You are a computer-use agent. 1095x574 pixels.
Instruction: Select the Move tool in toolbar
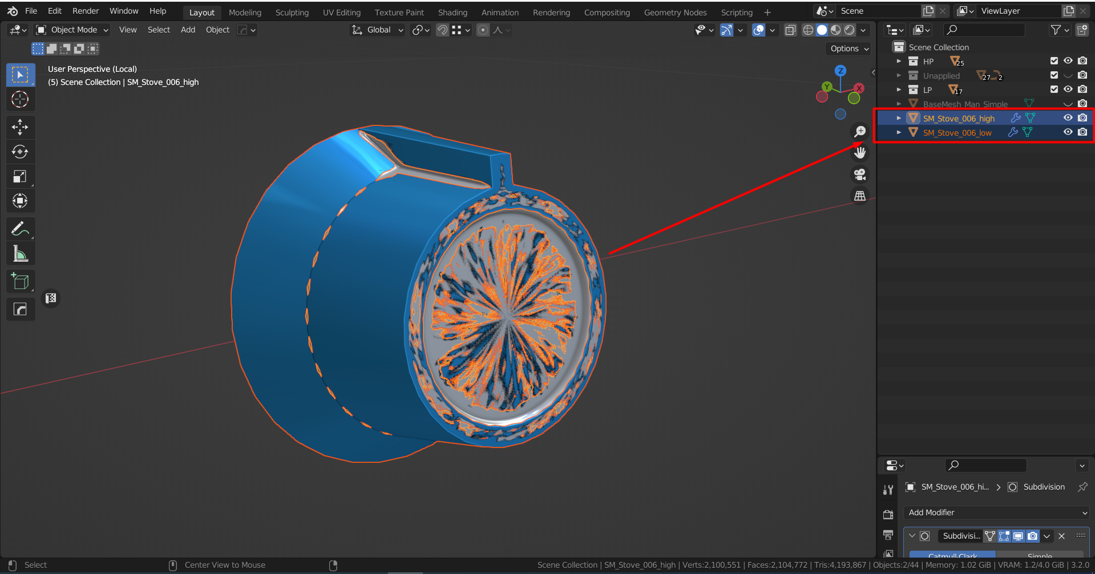[20, 127]
